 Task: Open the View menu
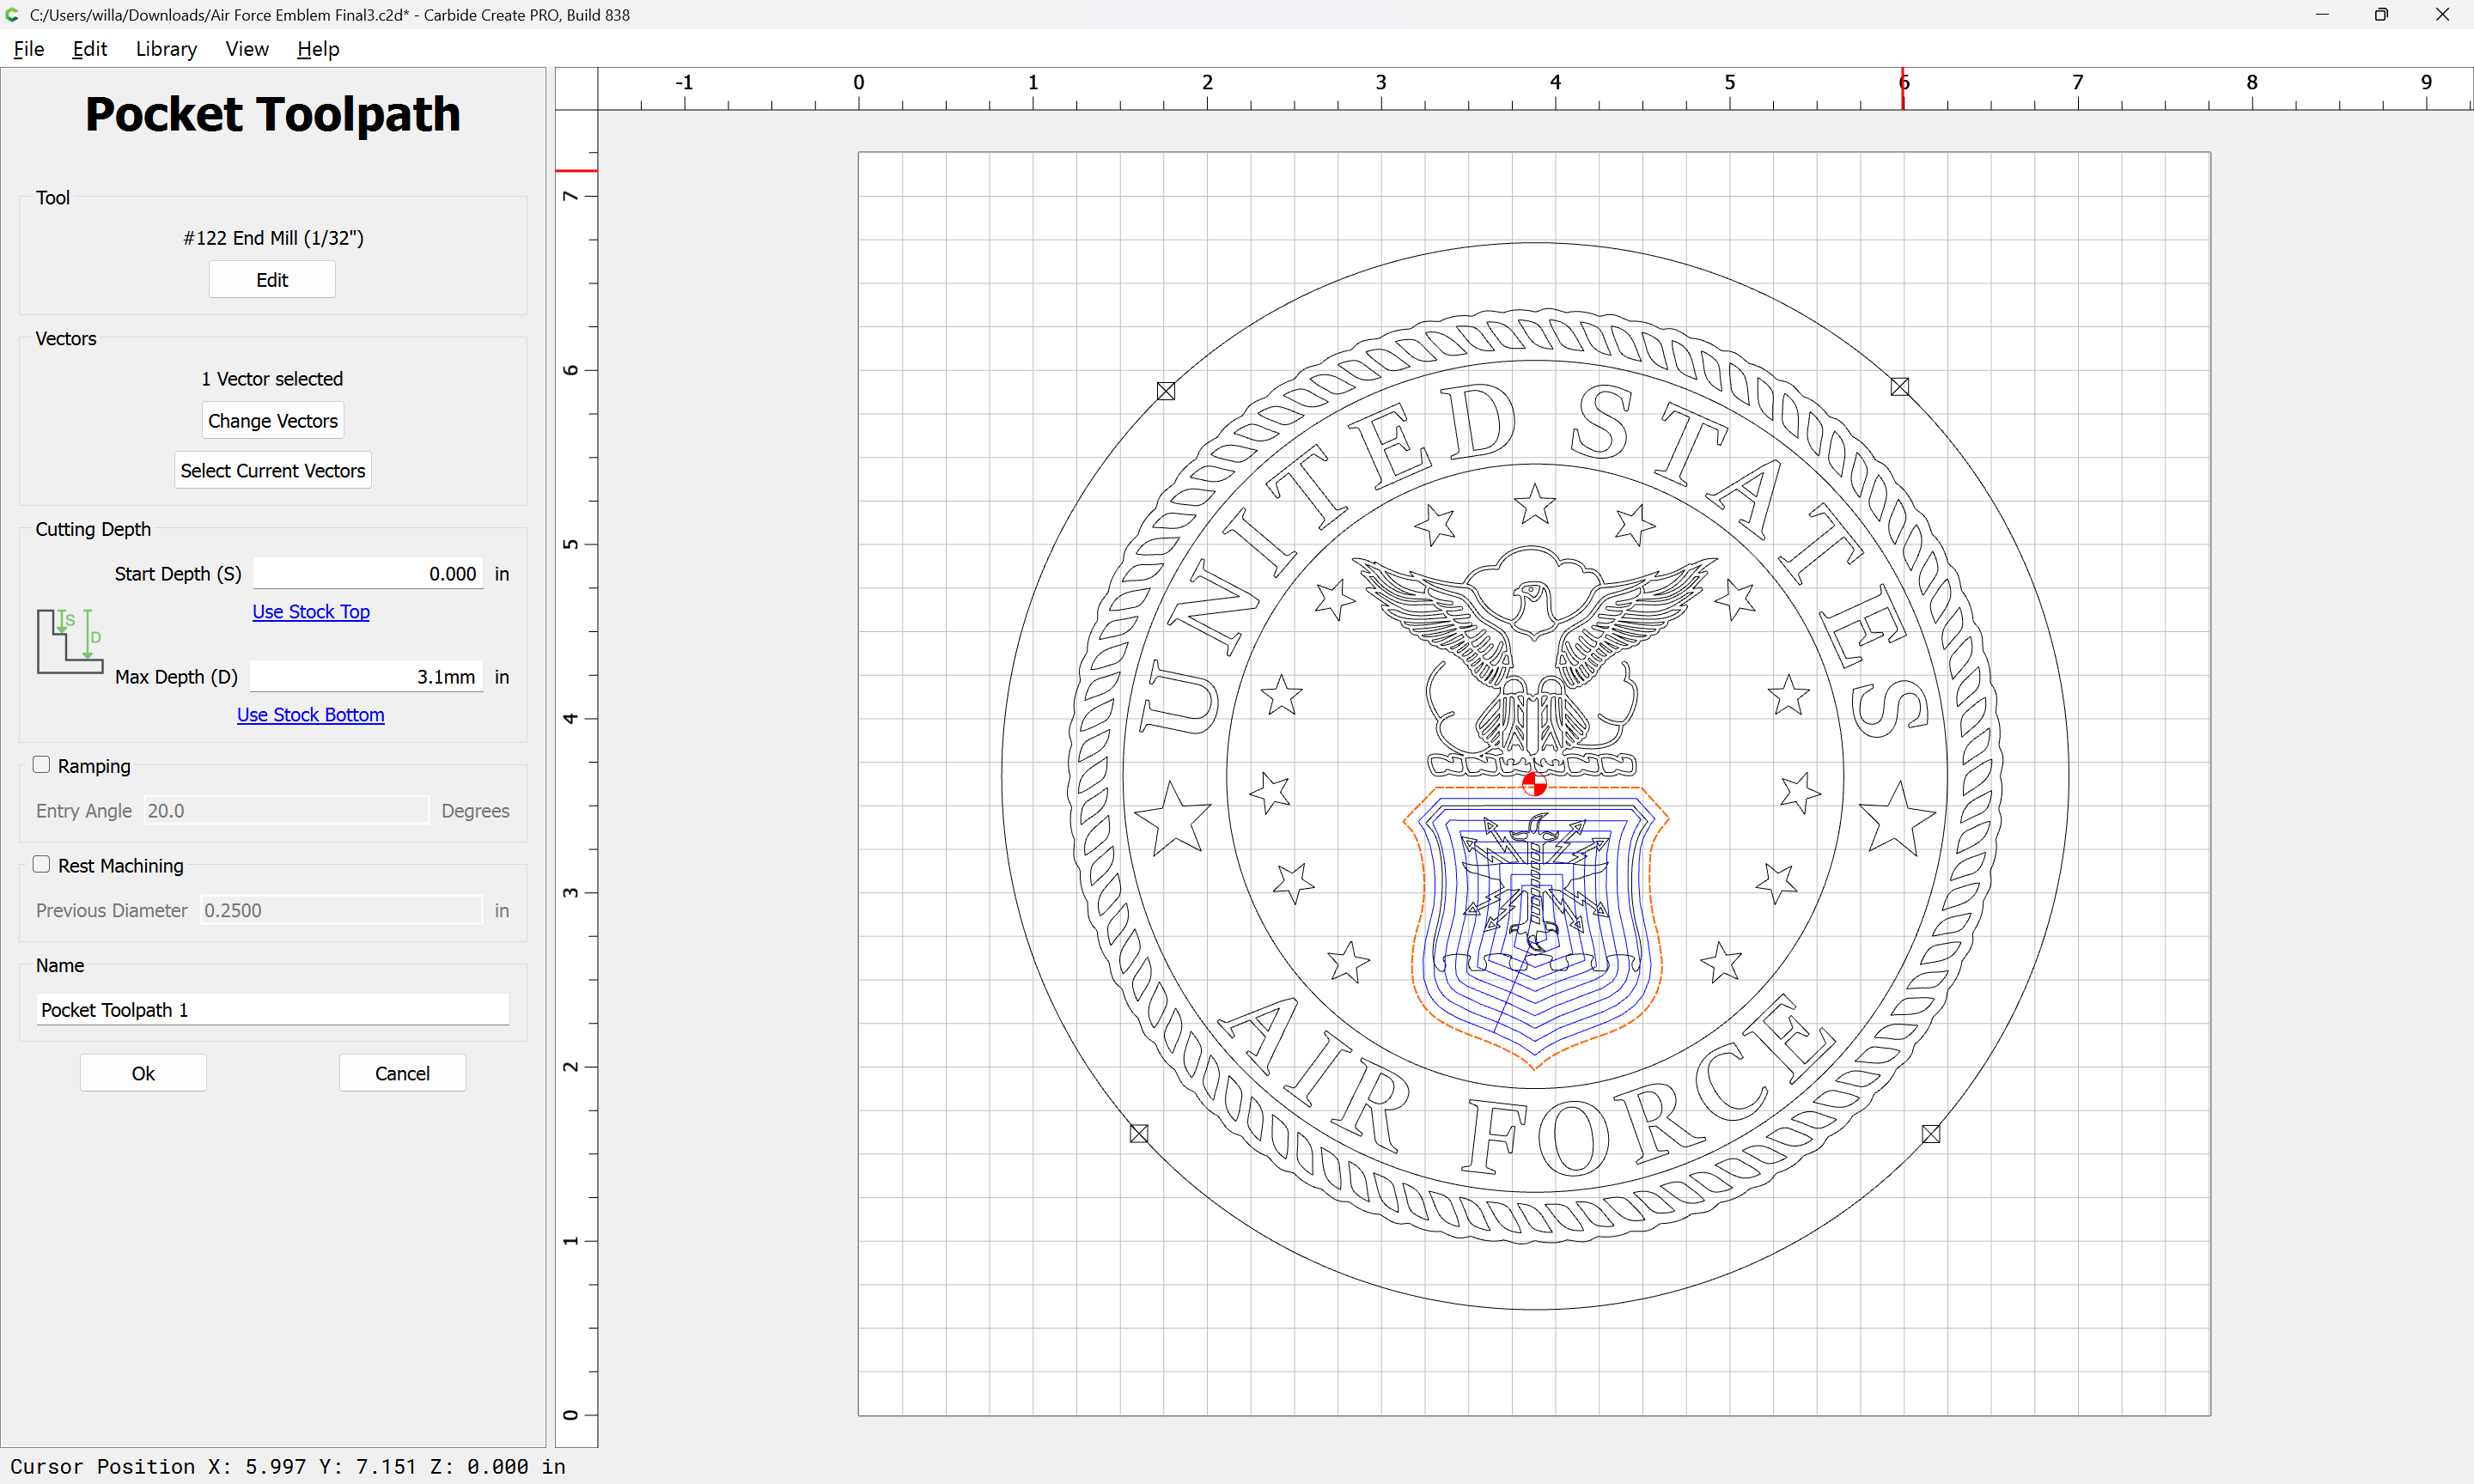point(246,49)
